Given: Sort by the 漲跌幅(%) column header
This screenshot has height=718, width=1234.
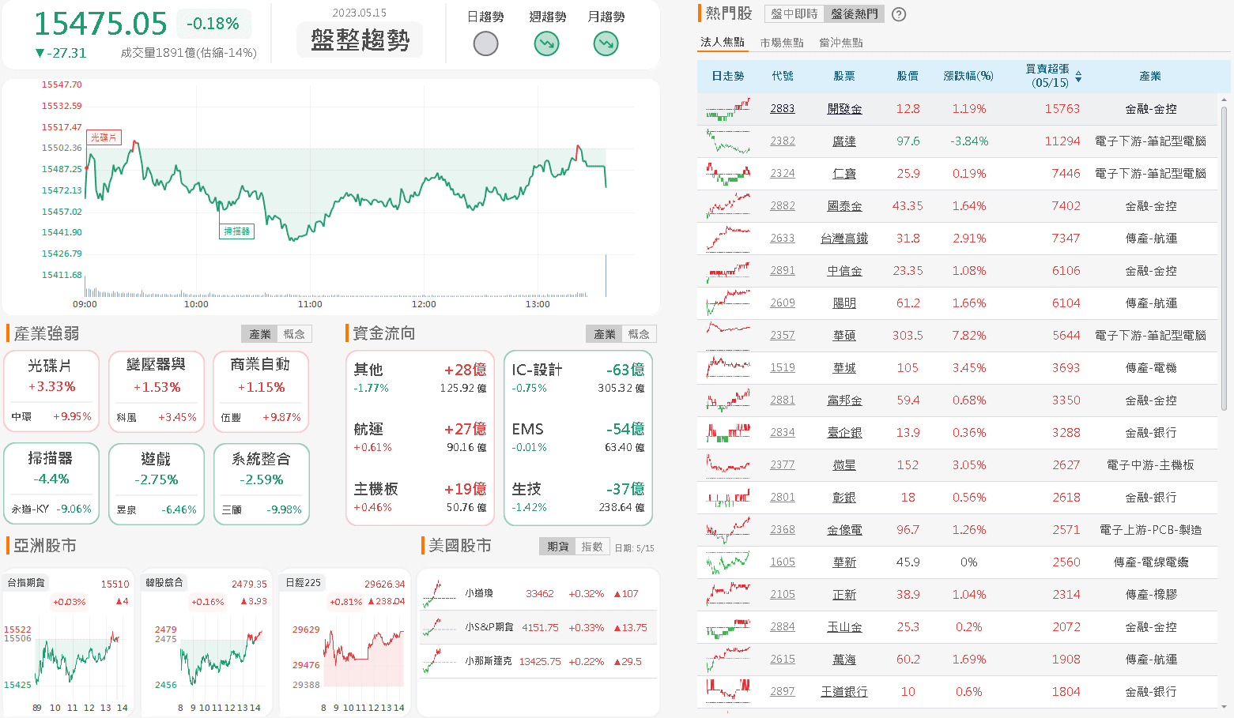Looking at the screenshot, I should [x=968, y=77].
